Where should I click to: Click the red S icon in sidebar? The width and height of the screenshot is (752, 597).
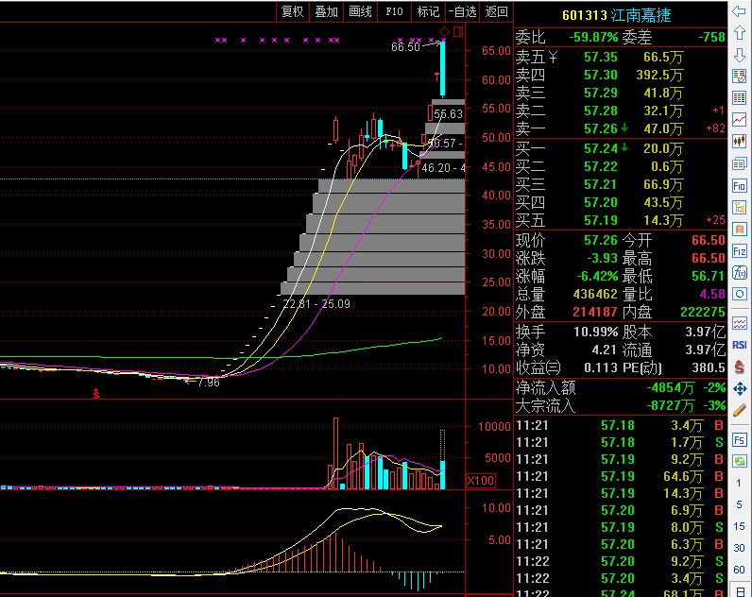(739, 367)
